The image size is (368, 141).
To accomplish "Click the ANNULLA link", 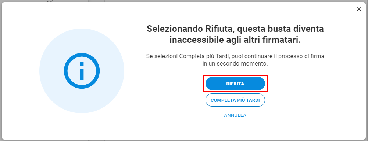I will (x=235, y=115).
